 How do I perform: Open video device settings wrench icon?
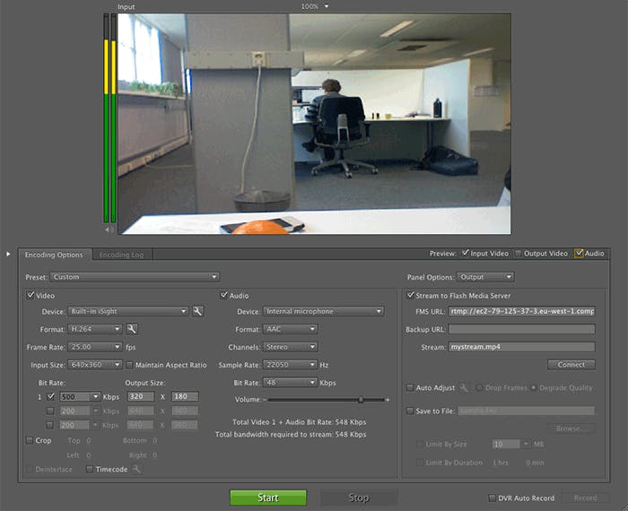pyautogui.click(x=198, y=311)
